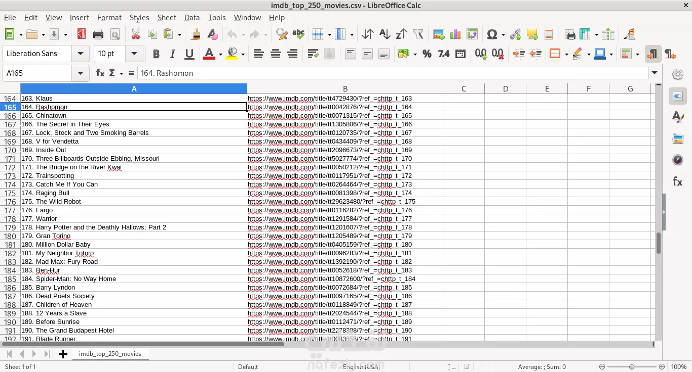The height and width of the screenshot is (372, 692).
Task: Open the Data menu
Action: (192, 17)
